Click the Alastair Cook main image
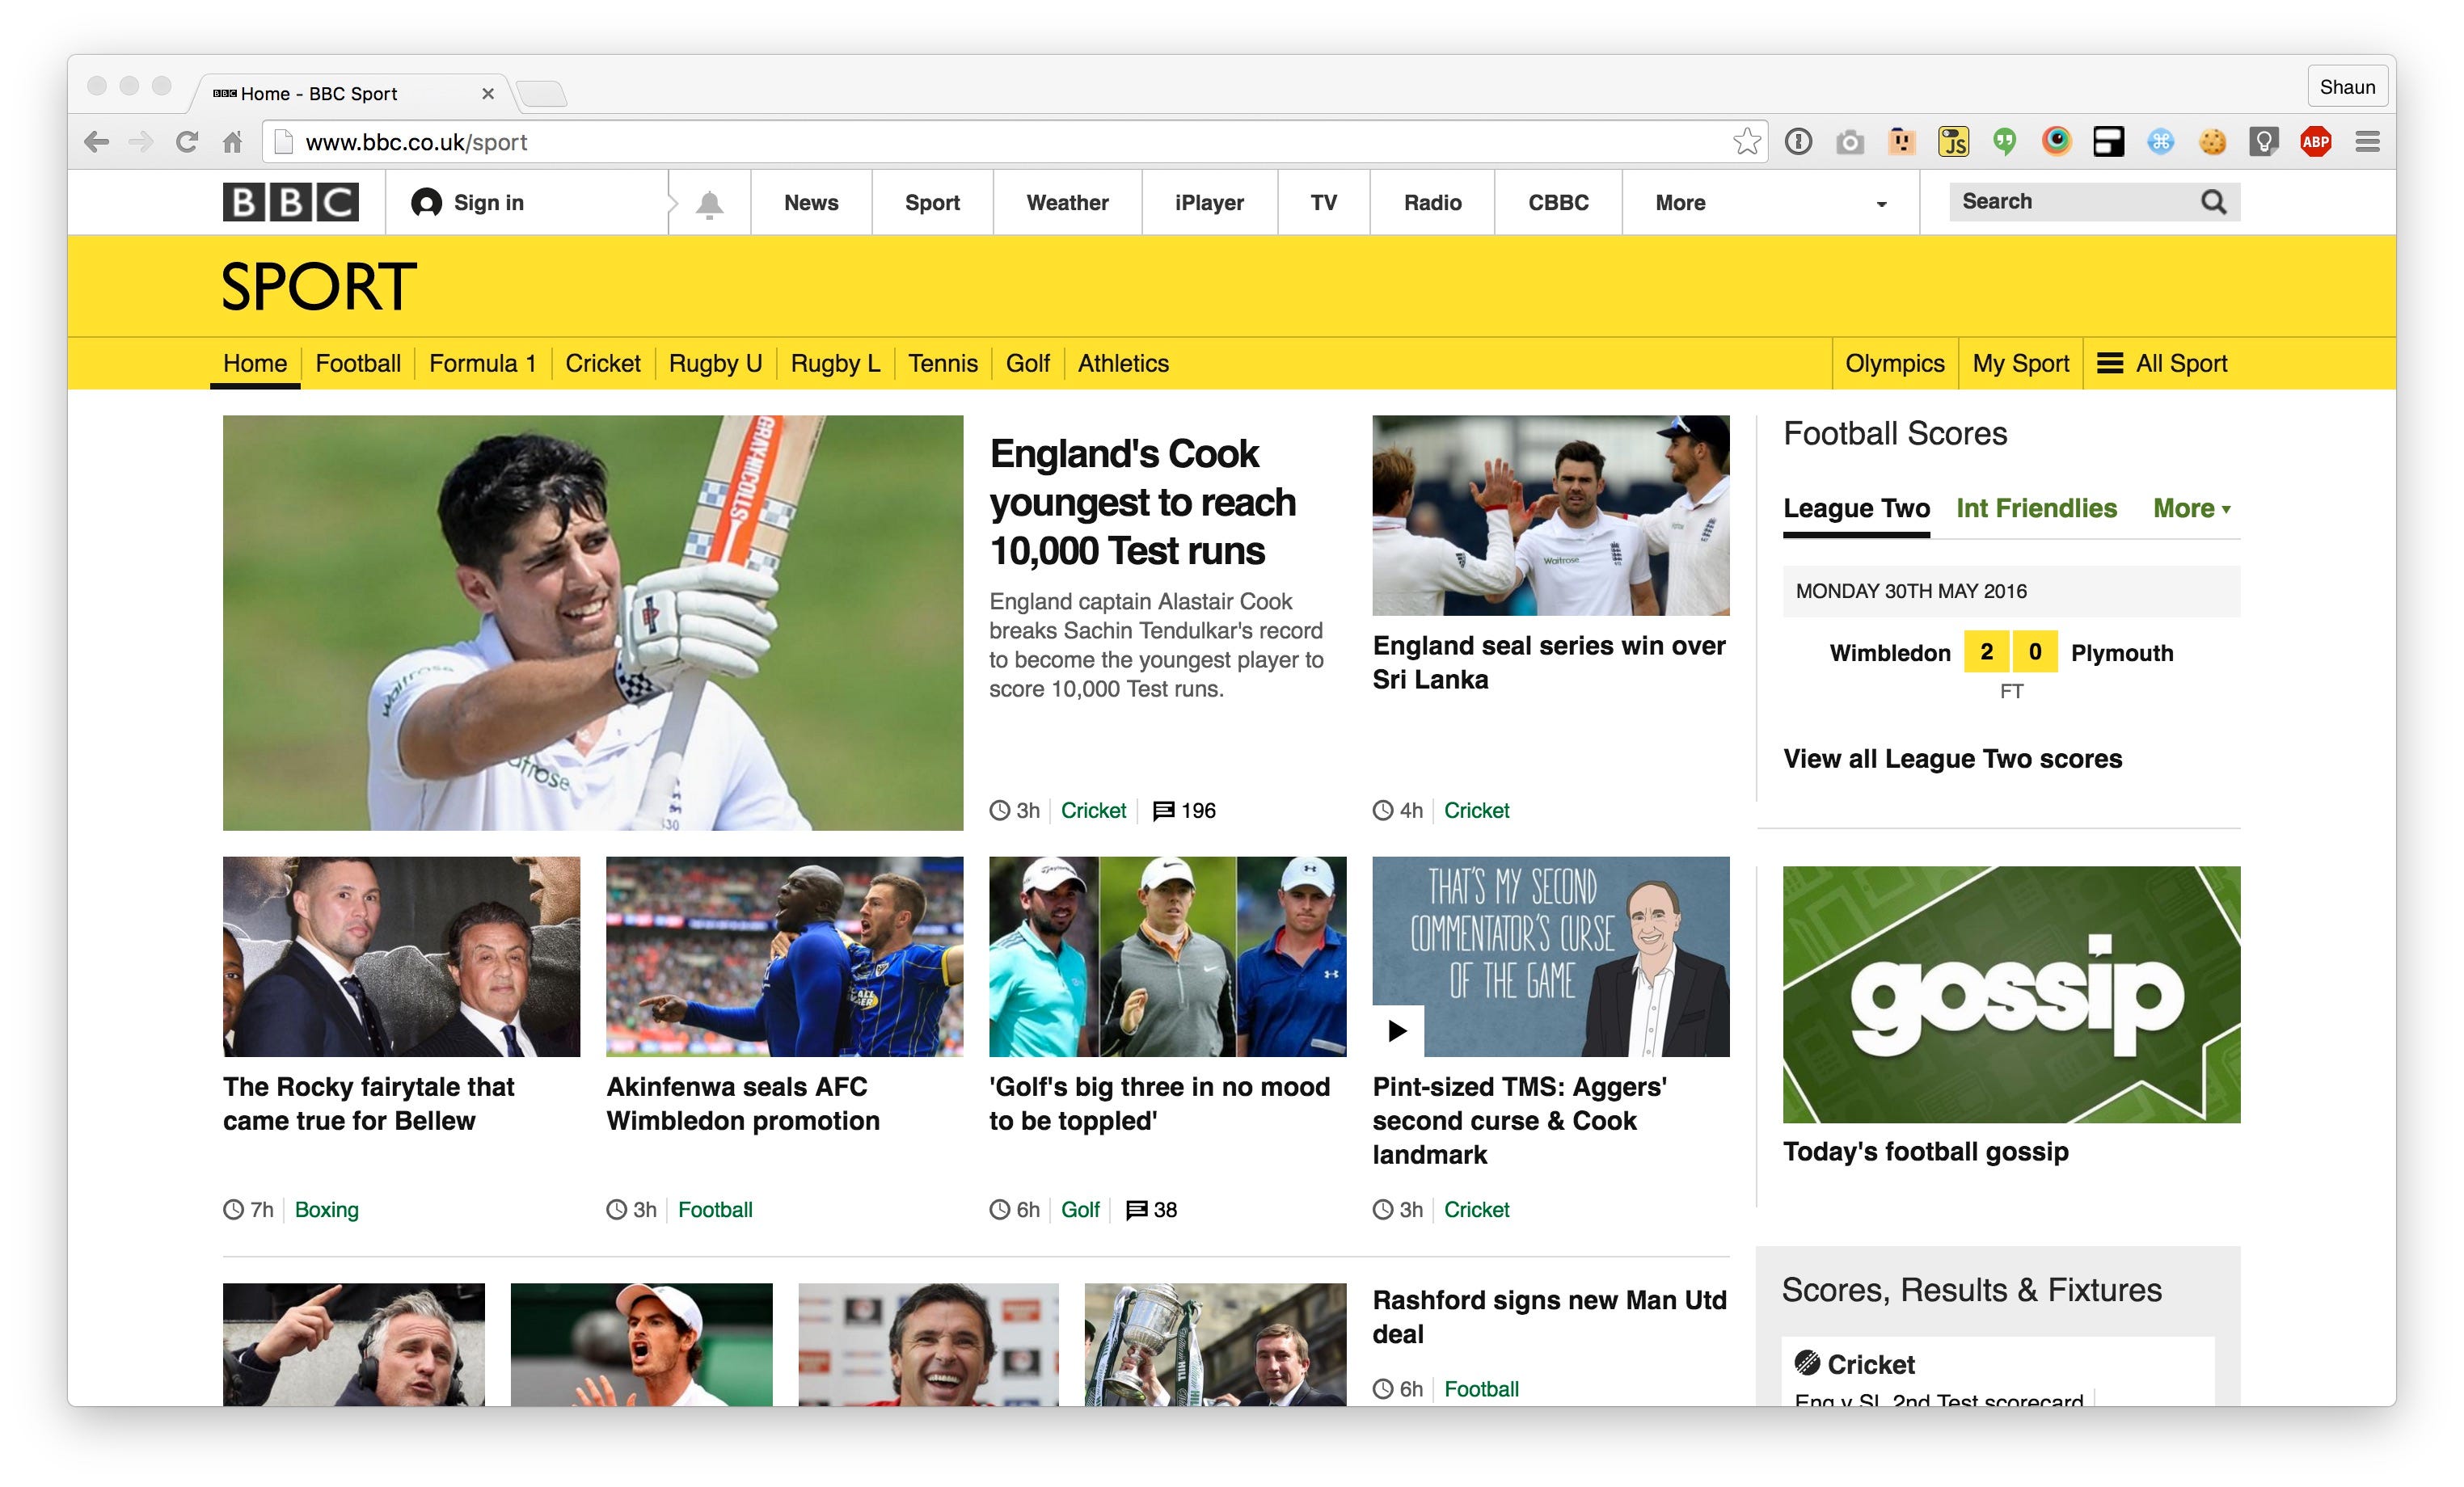2464x1487 pixels. tap(593, 623)
